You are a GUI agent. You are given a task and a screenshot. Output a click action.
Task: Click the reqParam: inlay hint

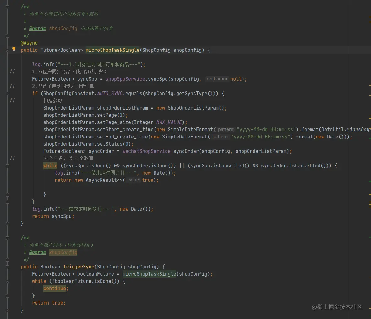(x=217, y=79)
